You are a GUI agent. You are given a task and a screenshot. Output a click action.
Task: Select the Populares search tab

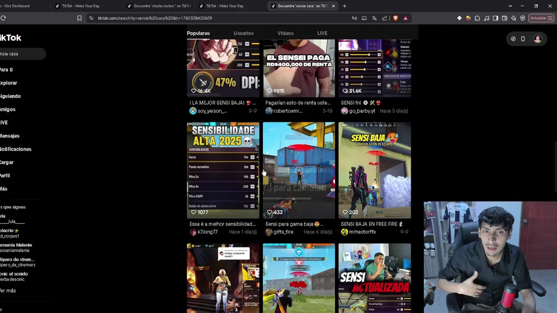click(198, 33)
